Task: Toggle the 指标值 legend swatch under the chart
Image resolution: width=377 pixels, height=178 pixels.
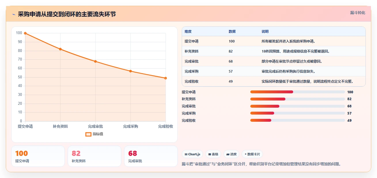Action: click(x=88, y=134)
